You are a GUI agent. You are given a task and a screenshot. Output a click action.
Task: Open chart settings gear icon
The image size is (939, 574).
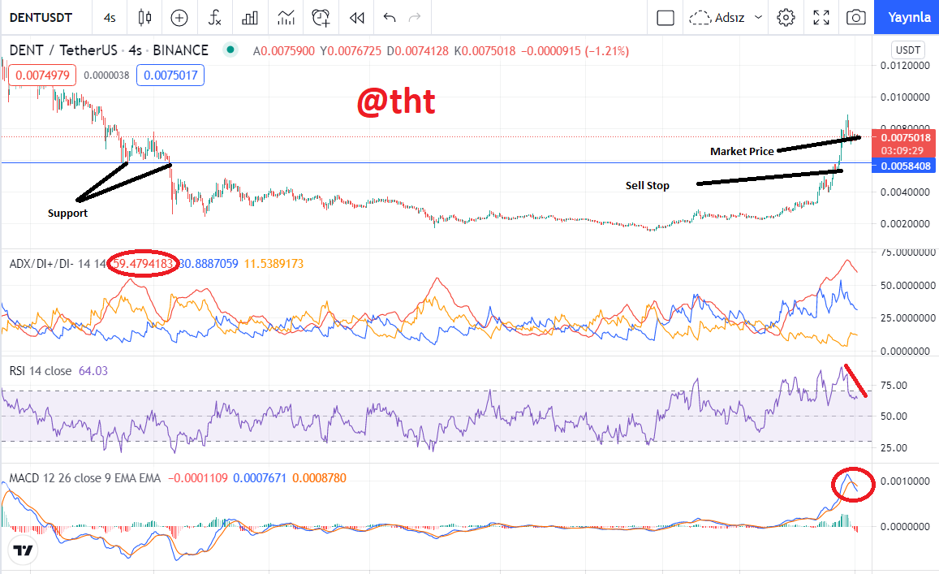[x=786, y=17]
